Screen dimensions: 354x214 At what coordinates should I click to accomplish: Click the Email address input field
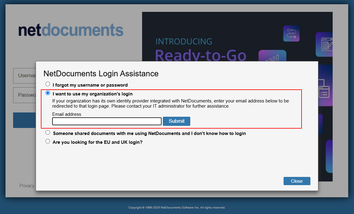(x=107, y=121)
